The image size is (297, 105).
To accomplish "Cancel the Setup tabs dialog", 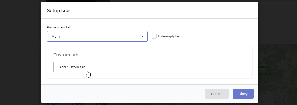I will tap(217, 94).
